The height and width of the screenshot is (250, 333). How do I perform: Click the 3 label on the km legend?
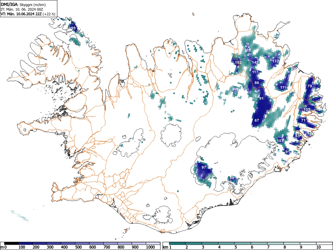(x=203, y=247)
